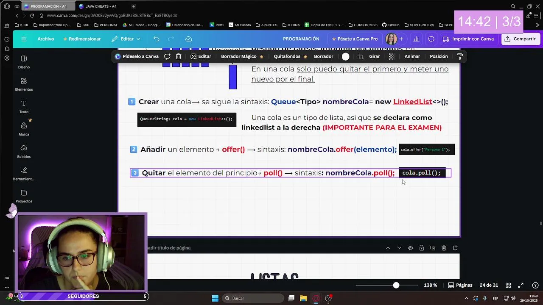Add collaborator with the plus button
This screenshot has height=305, width=543.
pos(401,39)
